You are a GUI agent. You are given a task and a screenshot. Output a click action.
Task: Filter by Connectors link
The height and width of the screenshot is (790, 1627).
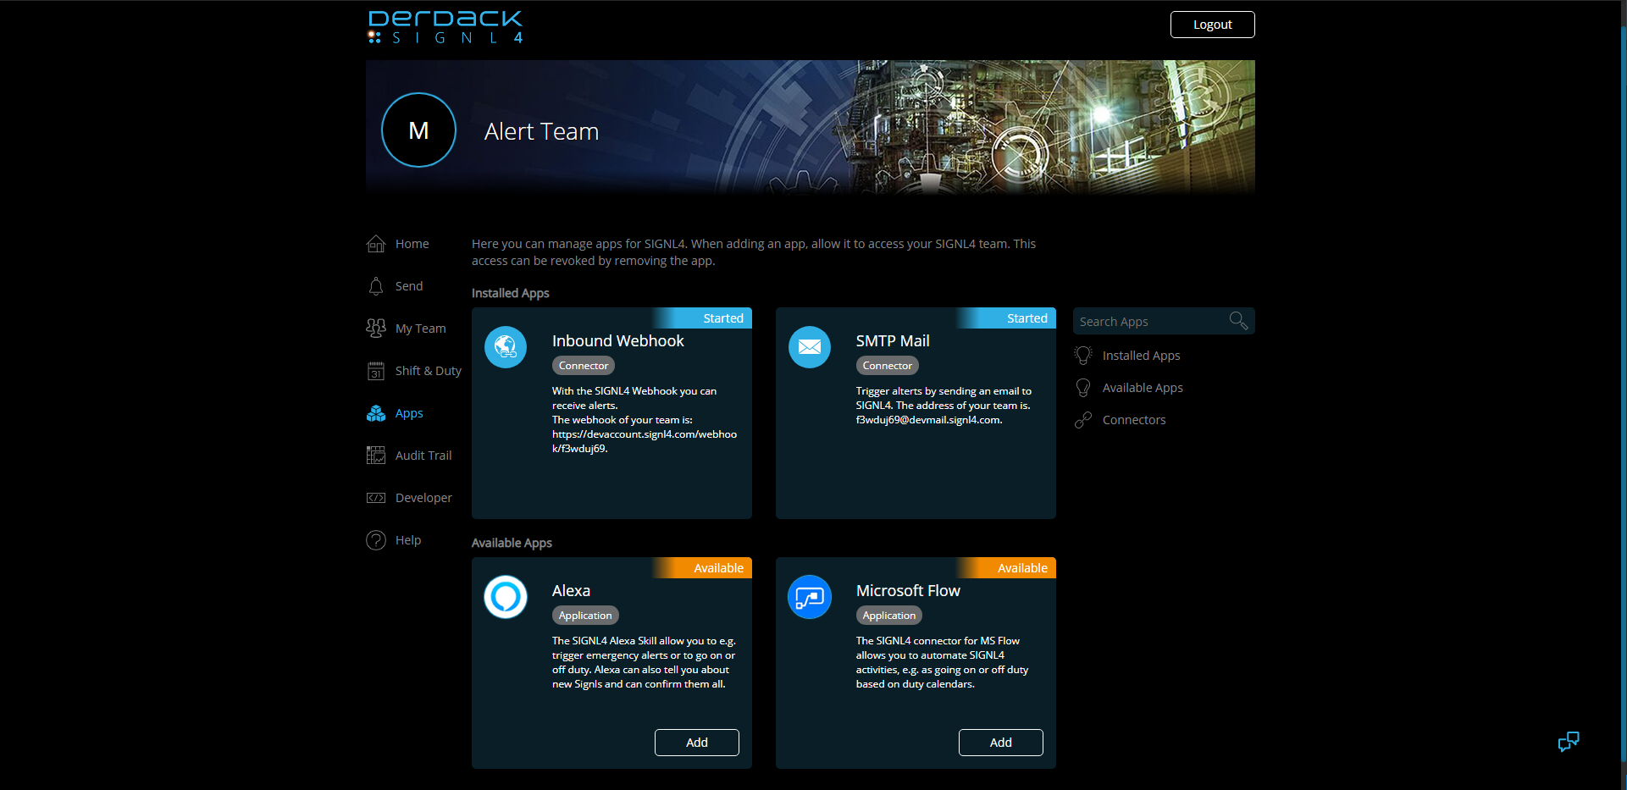[x=1134, y=420]
